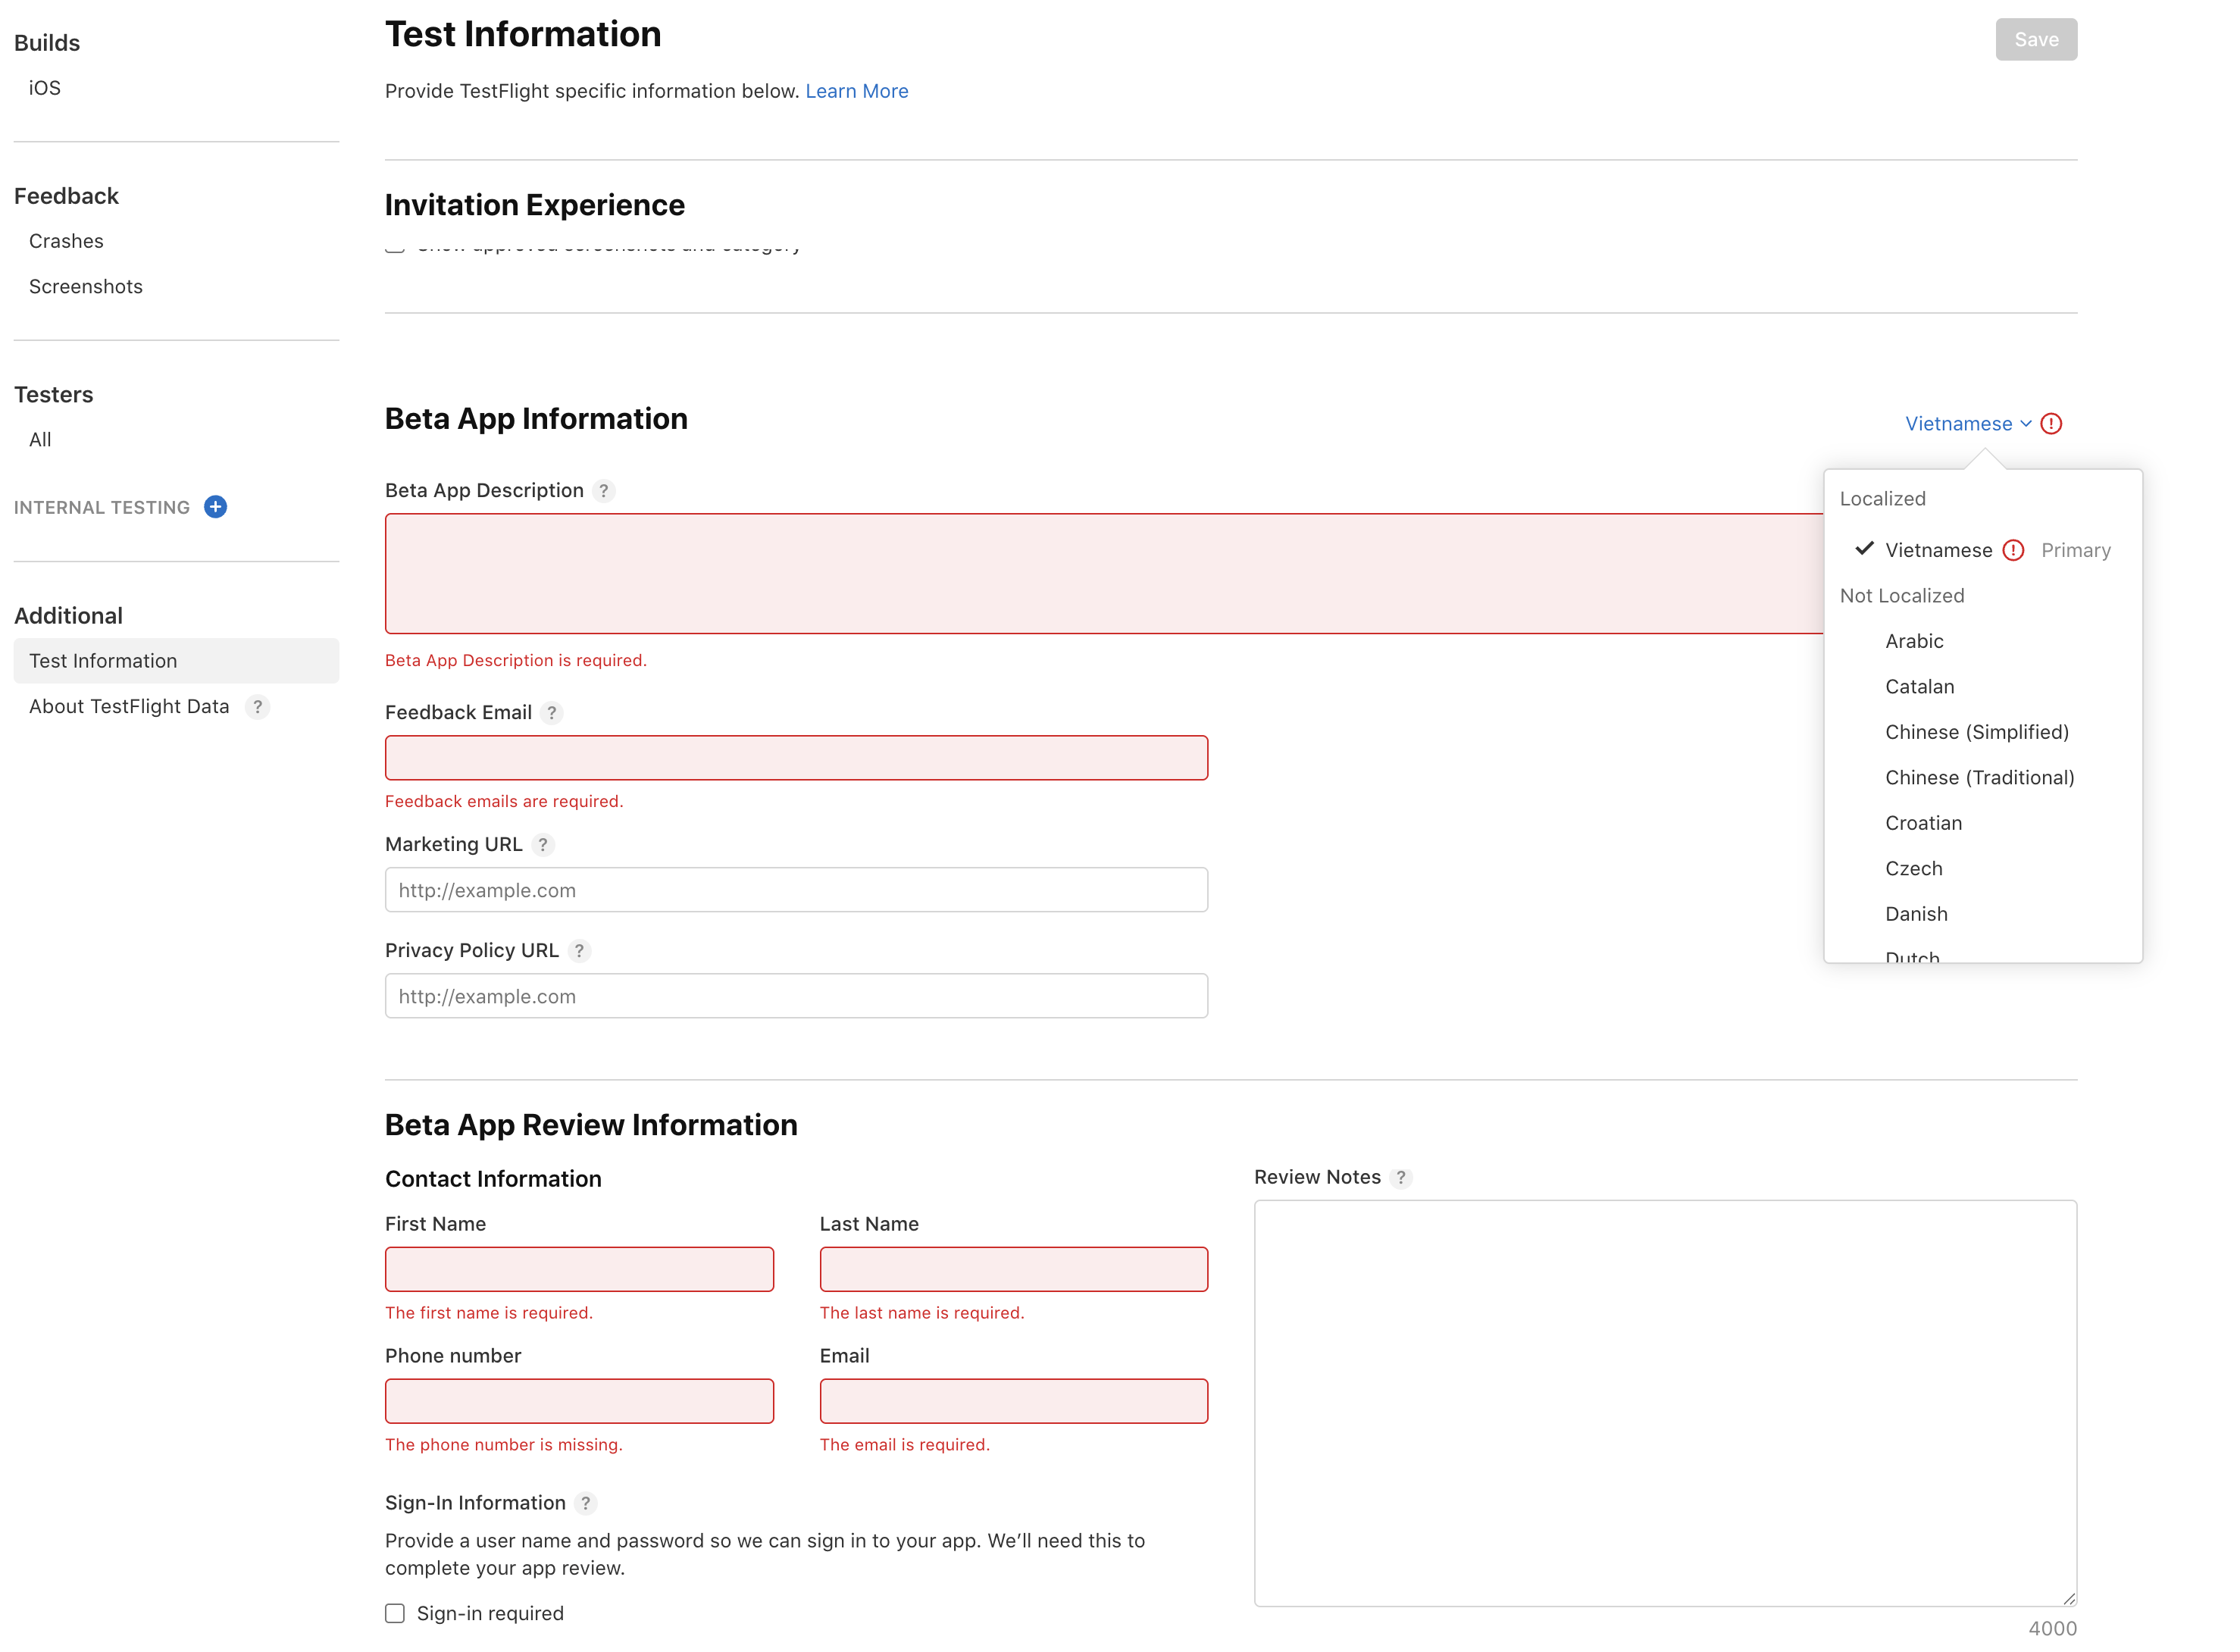2240x1652 pixels.
Task: Click help icon next to Beta App Description
Action: (603, 491)
